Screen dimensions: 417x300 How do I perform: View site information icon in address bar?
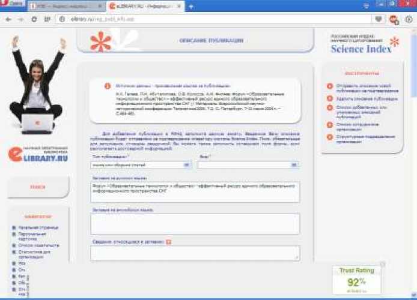tap(62, 19)
